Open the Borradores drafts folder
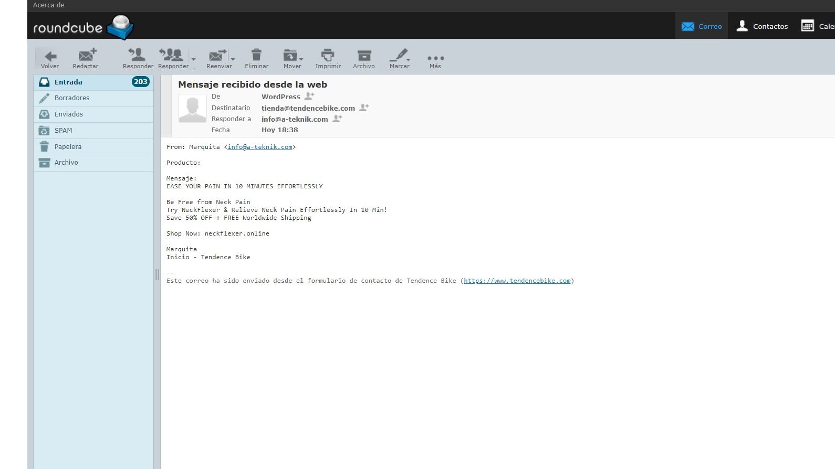835x469 pixels. [93, 98]
